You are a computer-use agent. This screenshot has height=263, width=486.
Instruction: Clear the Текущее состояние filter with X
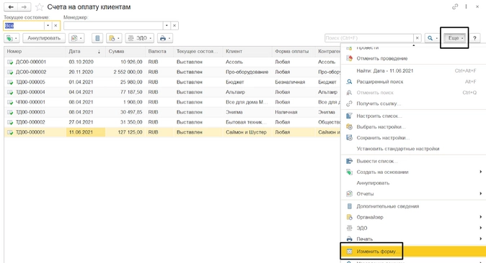56,26
